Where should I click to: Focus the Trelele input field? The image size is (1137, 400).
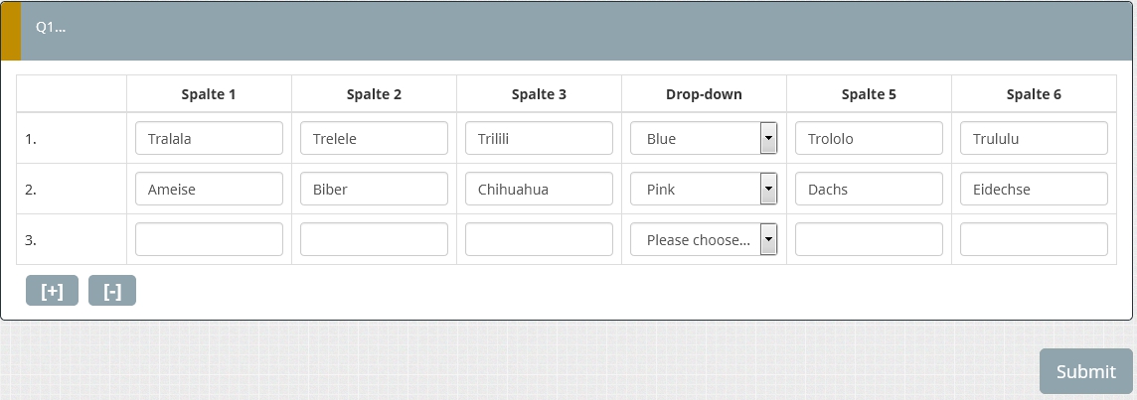tap(374, 139)
